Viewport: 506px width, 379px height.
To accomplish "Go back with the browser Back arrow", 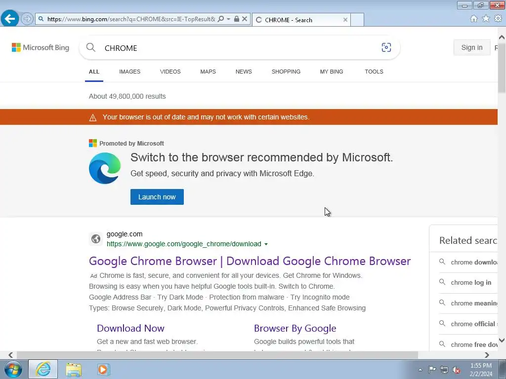I will (x=10, y=18).
